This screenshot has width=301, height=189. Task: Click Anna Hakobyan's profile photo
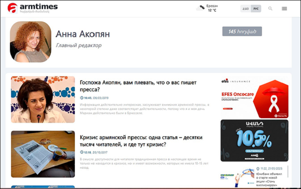click(30, 42)
